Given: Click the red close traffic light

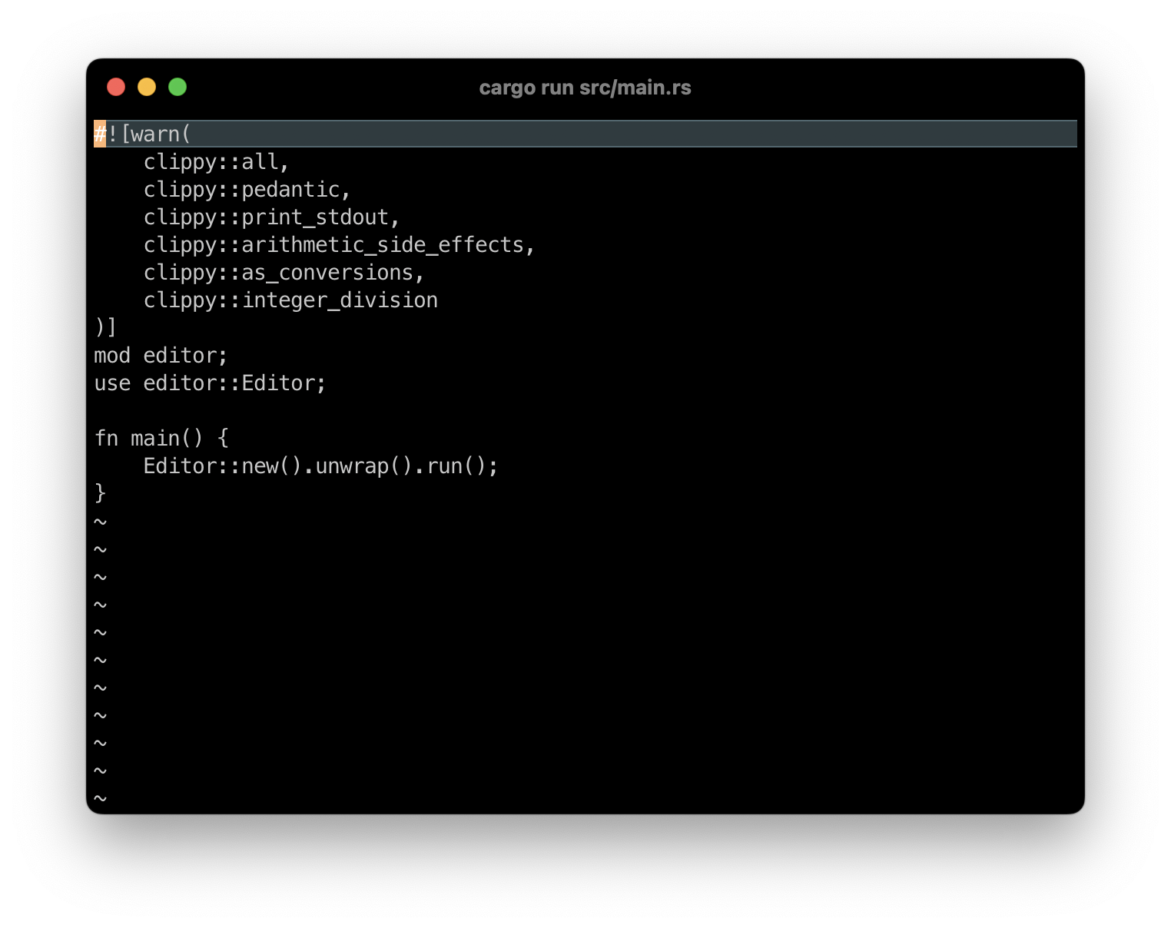Looking at the screenshot, I should 116,87.
